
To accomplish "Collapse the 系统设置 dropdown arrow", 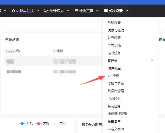I will point(127,11).
